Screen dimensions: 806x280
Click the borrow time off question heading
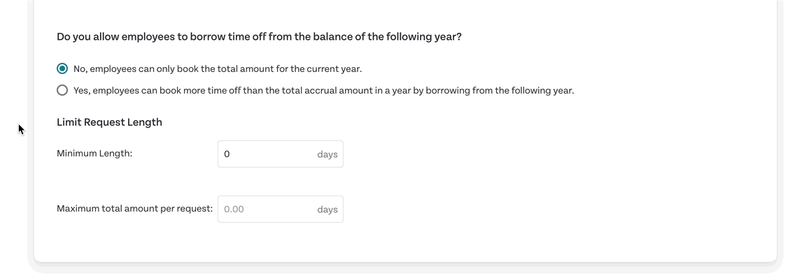[x=259, y=38]
